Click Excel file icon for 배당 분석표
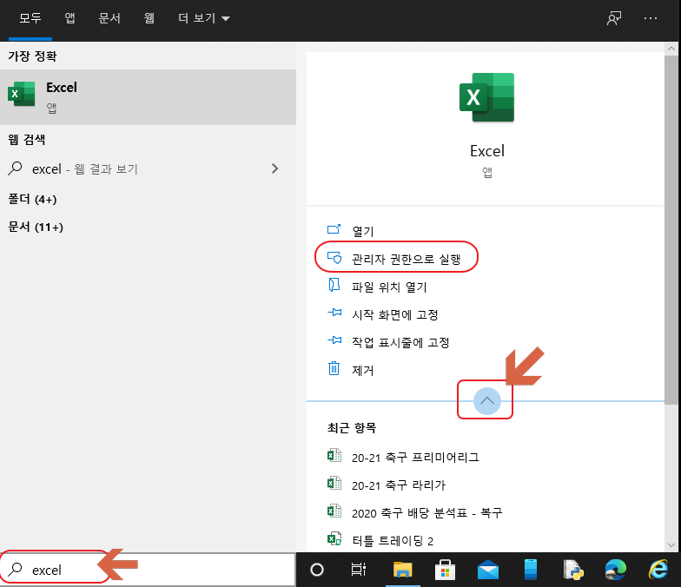 tap(334, 511)
